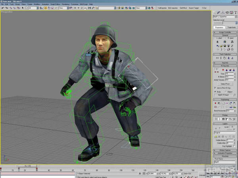238x178 pixels.
Task: Collapse the Layers rollout header
Action: click(225, 124)
